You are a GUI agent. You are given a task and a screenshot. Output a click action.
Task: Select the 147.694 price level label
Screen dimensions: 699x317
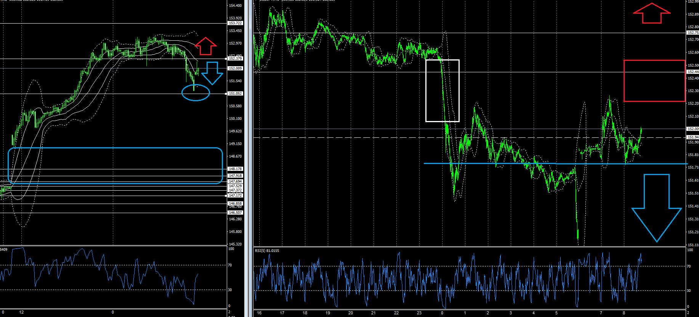tap(235, 182)
